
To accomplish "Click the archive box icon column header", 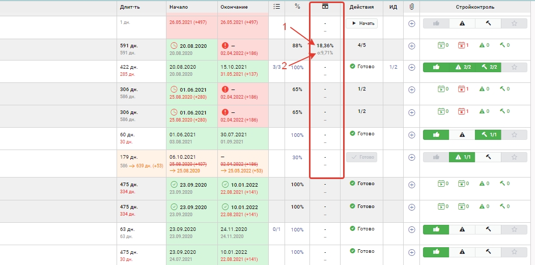I will (x=326, y=7).
